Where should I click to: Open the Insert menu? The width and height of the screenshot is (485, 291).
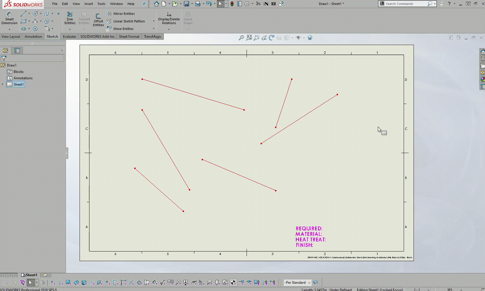(x=89, y=4)
